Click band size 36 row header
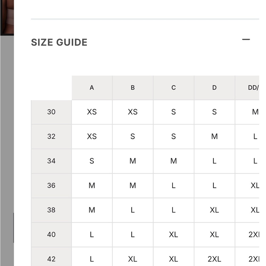Viewport: 266px width, 266px height. tap(51, 186)
